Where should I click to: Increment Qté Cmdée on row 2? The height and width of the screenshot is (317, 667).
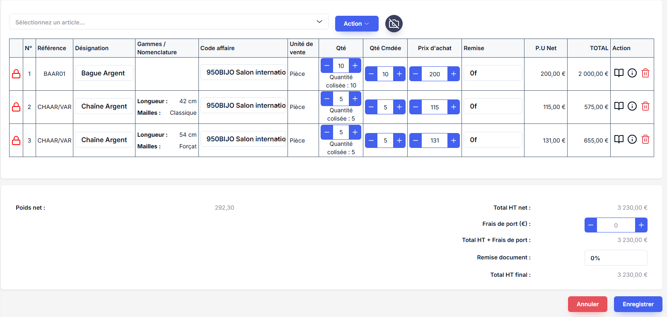(399, 107)
